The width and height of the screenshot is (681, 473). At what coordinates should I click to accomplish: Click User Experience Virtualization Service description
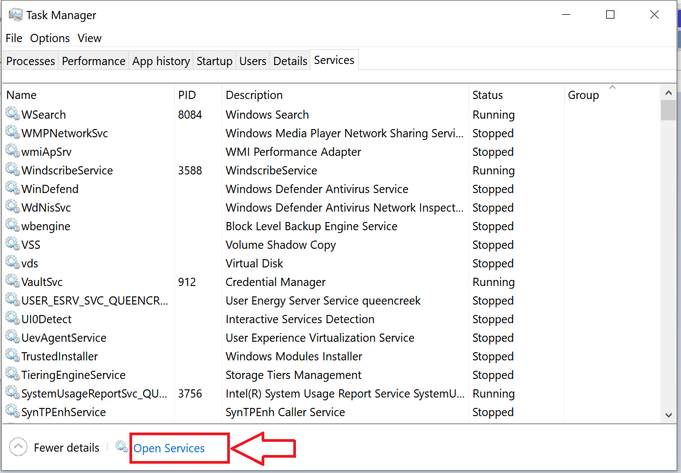(320, 338)
